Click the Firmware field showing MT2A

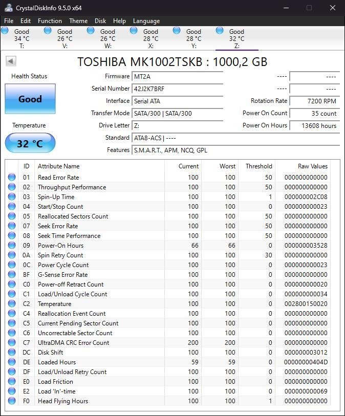177,76
